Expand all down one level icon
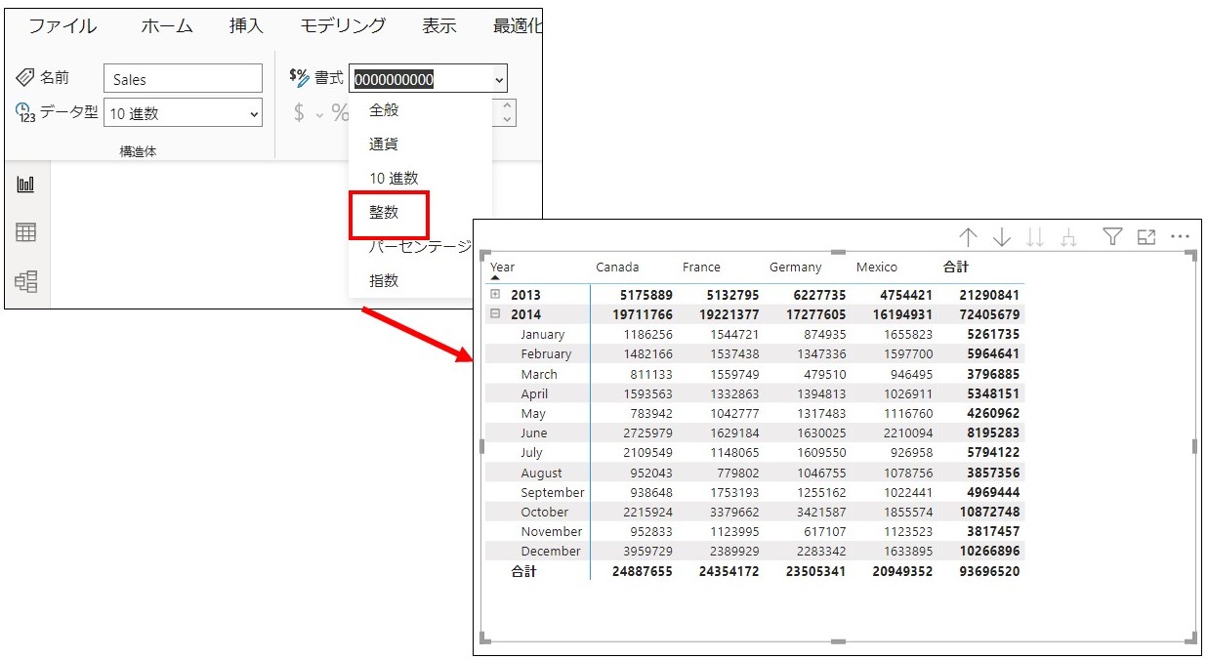This screenshot has width=1208, height=659. tap(1069, 237)
